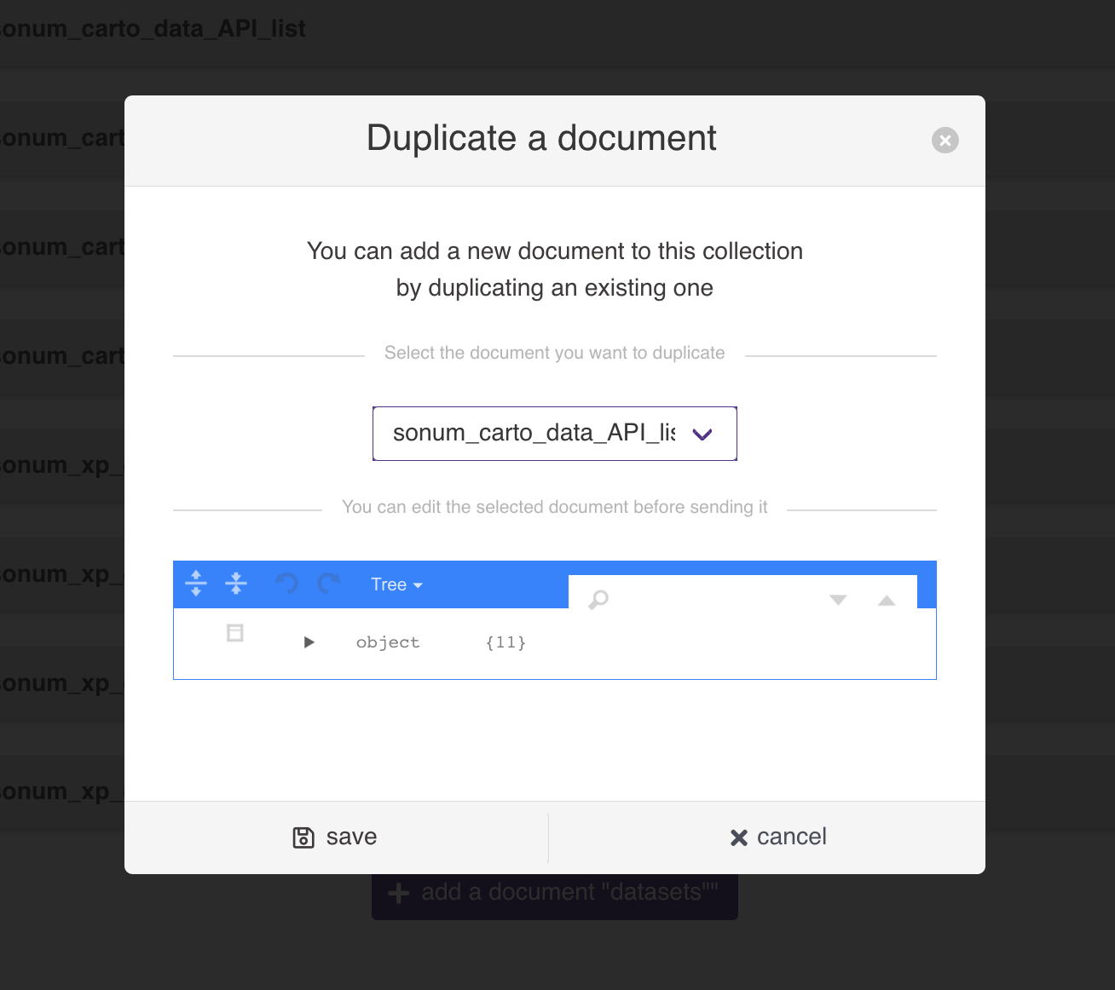Click the search magnifier icon
This screenshot has width=1115, height=990.
598,600
